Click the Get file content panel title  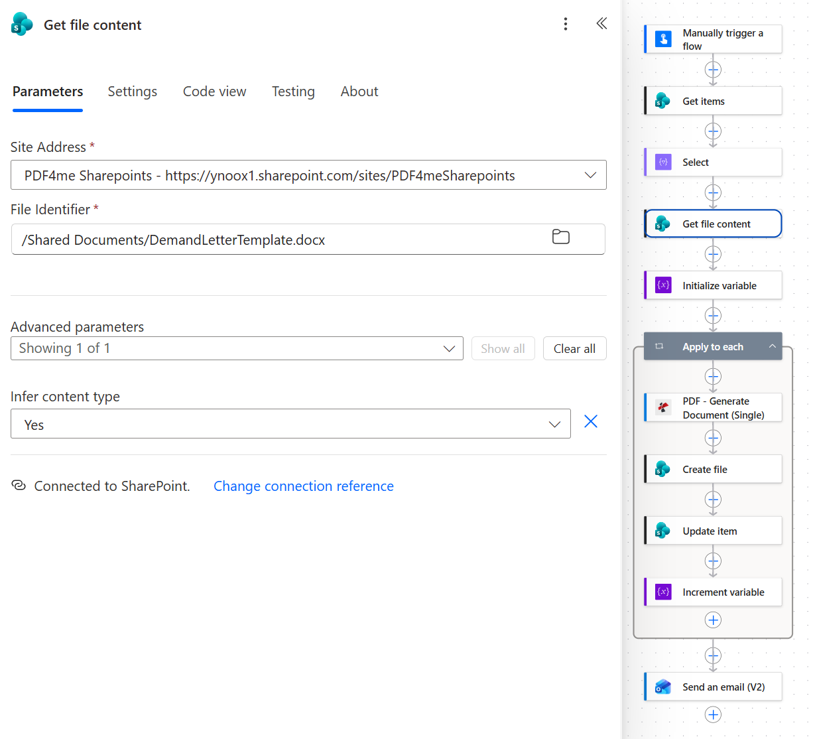[x=93, y=25]
